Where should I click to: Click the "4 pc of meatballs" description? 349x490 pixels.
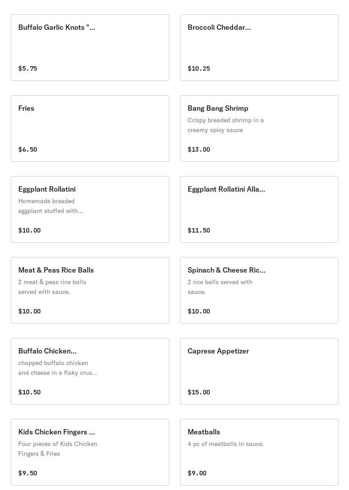225,444
